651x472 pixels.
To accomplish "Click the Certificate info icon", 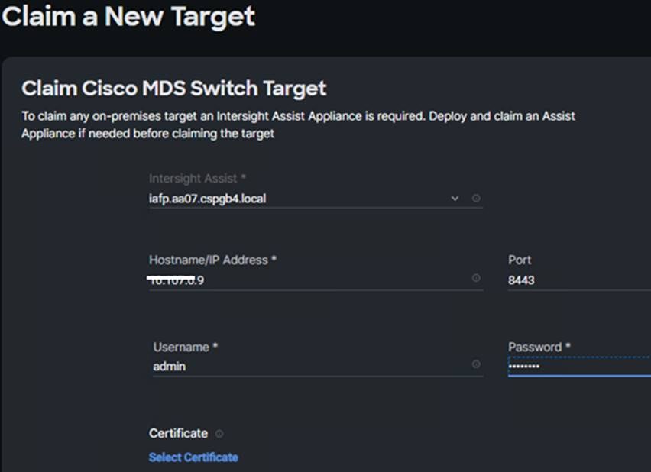I will [x=219, y=433].
